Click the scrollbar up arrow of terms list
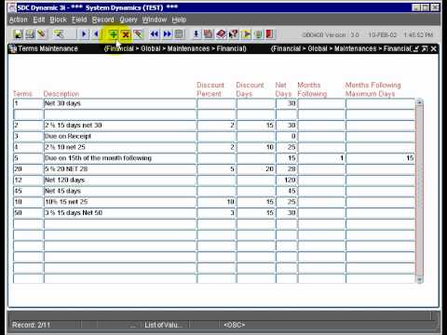The height and width of the screenshot is (335, 447). coord(419,102)
